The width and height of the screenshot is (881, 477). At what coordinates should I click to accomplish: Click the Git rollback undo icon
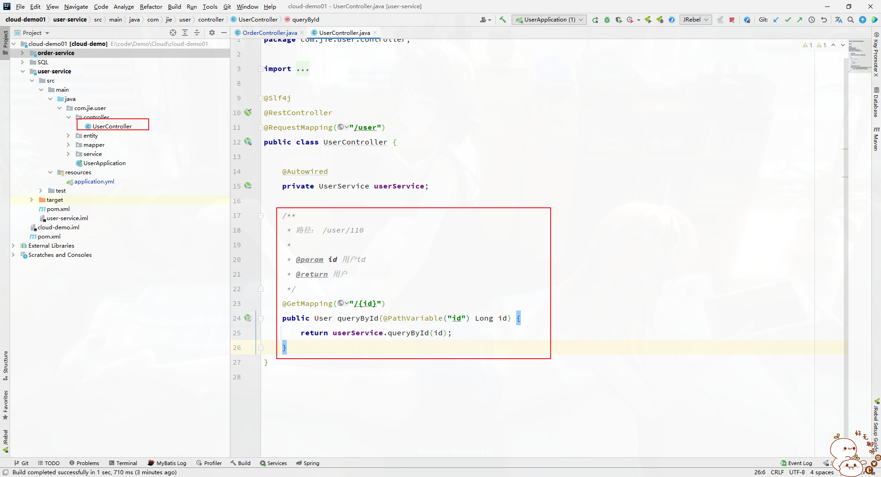coord(824,20)
